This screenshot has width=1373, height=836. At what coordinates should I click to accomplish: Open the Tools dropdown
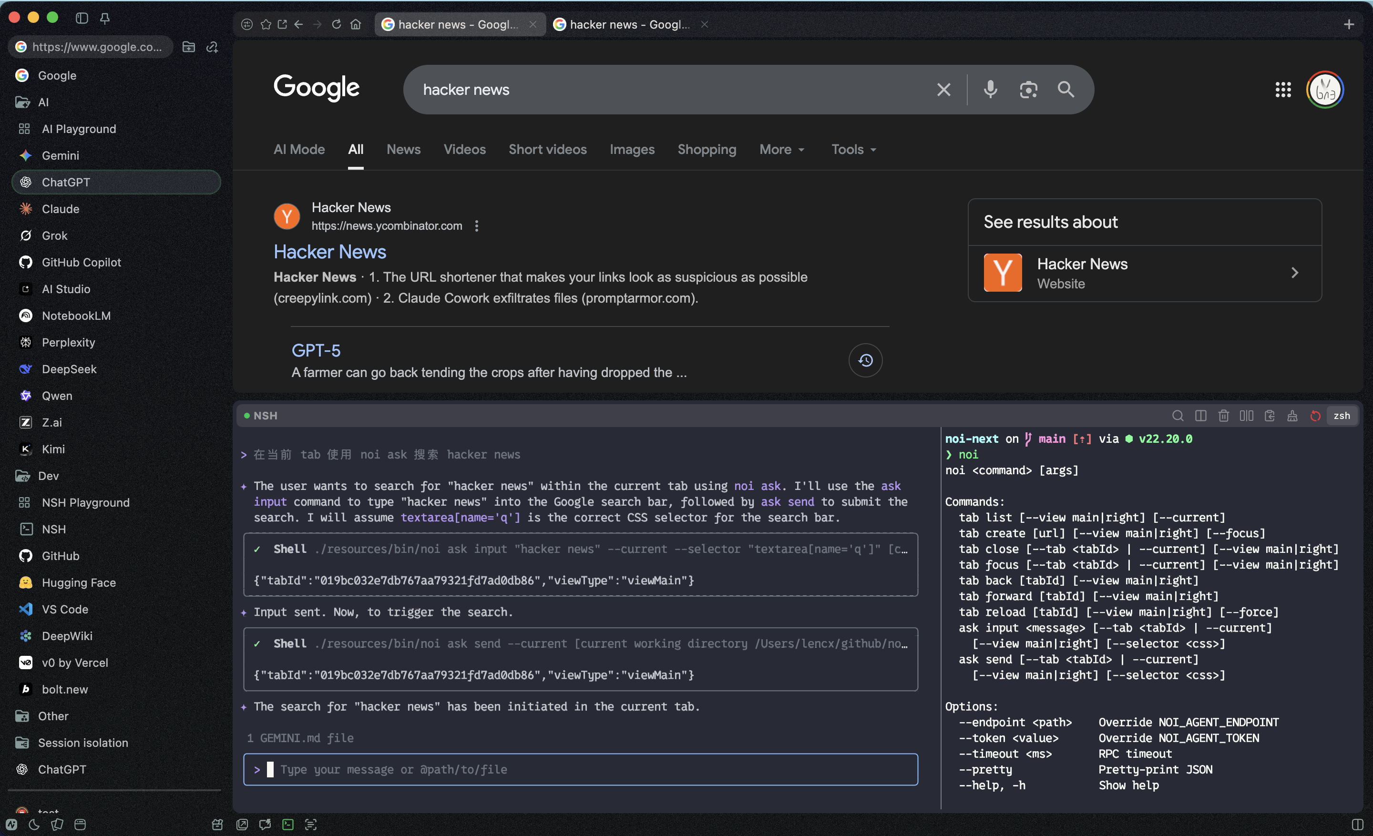tap(853, 149)
